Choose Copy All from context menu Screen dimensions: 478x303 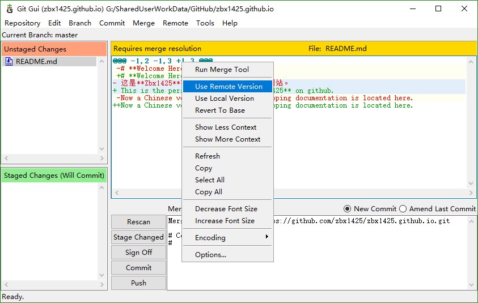[227, 192]
